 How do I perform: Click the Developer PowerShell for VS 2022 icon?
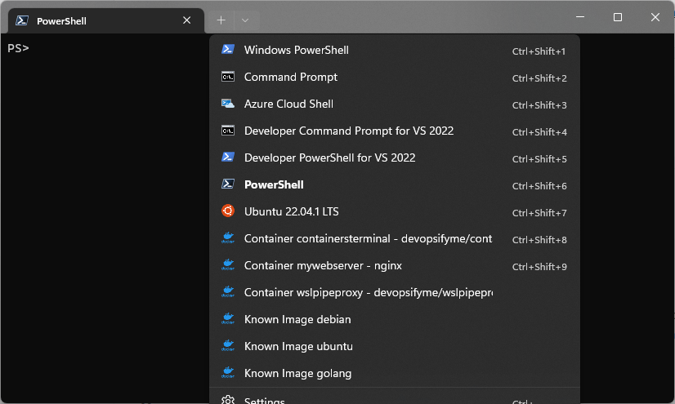228,158
